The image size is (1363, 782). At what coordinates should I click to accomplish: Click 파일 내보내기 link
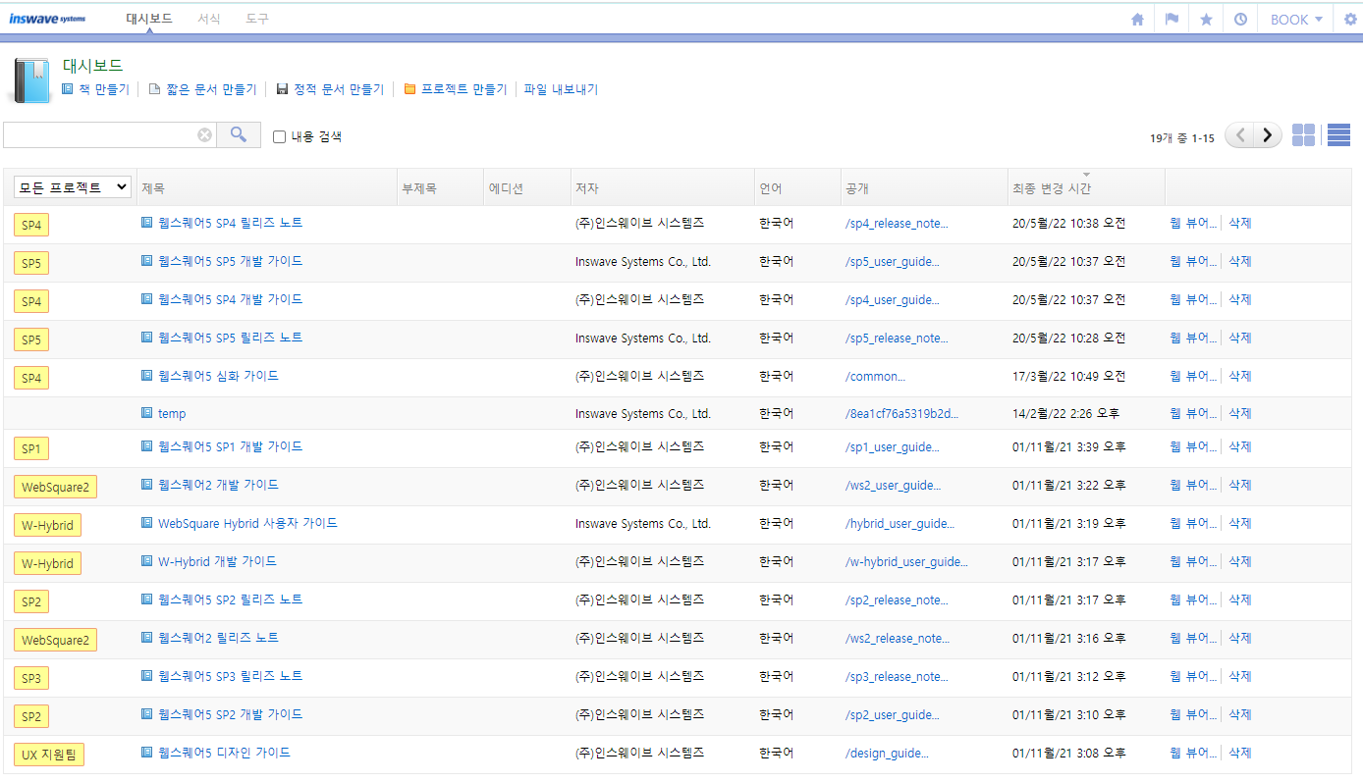tap(561, 89)
